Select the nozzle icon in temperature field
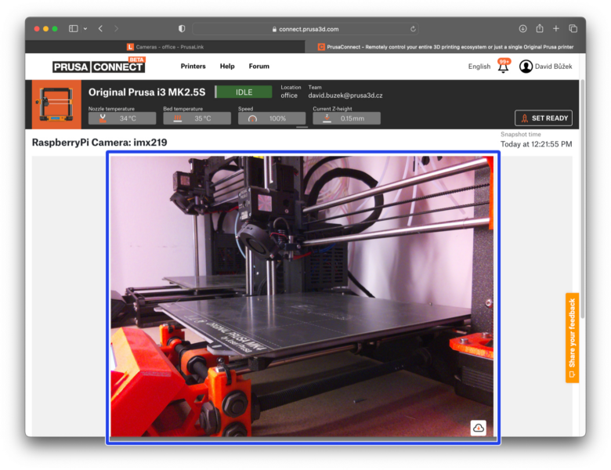This screenshot has height=470, width=611. point(103,118)
